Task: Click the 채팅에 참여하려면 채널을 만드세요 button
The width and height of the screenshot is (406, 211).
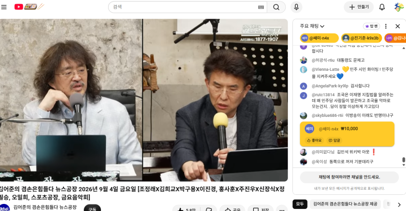Action: (x=349, y=177)
